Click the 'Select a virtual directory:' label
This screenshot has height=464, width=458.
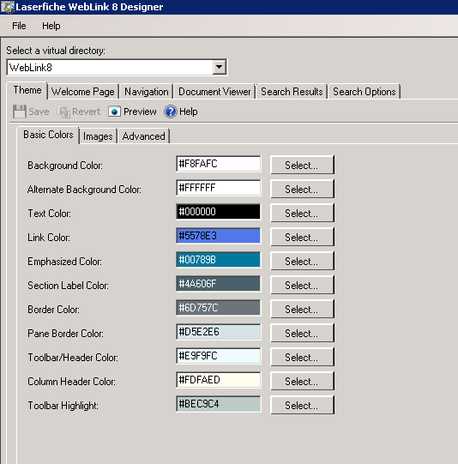(x=56, y=51)
